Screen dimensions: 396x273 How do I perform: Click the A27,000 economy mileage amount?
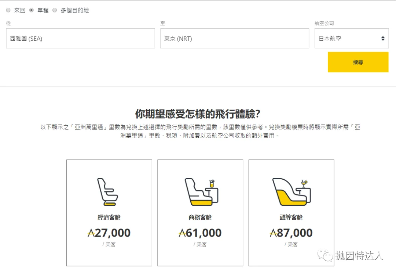[109, 233]
